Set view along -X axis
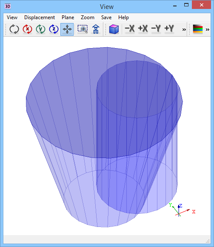Screen dimensions: 214x247 (x=130, y=29)
